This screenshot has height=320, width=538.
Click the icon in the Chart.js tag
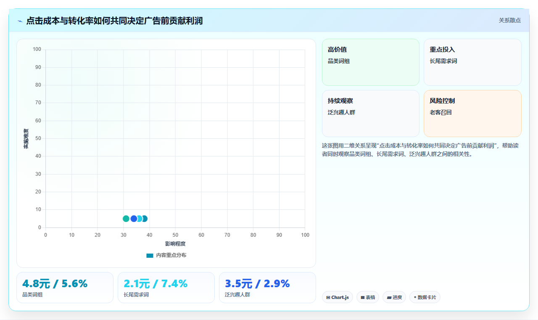point(328,297)
